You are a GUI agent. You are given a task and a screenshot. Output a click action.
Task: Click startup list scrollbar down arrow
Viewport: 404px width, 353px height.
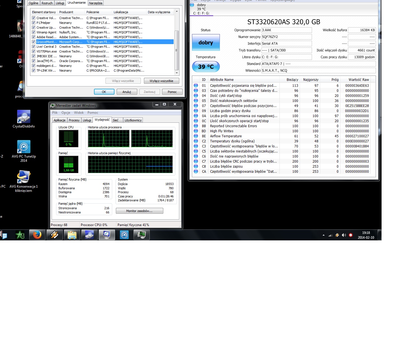176,73
